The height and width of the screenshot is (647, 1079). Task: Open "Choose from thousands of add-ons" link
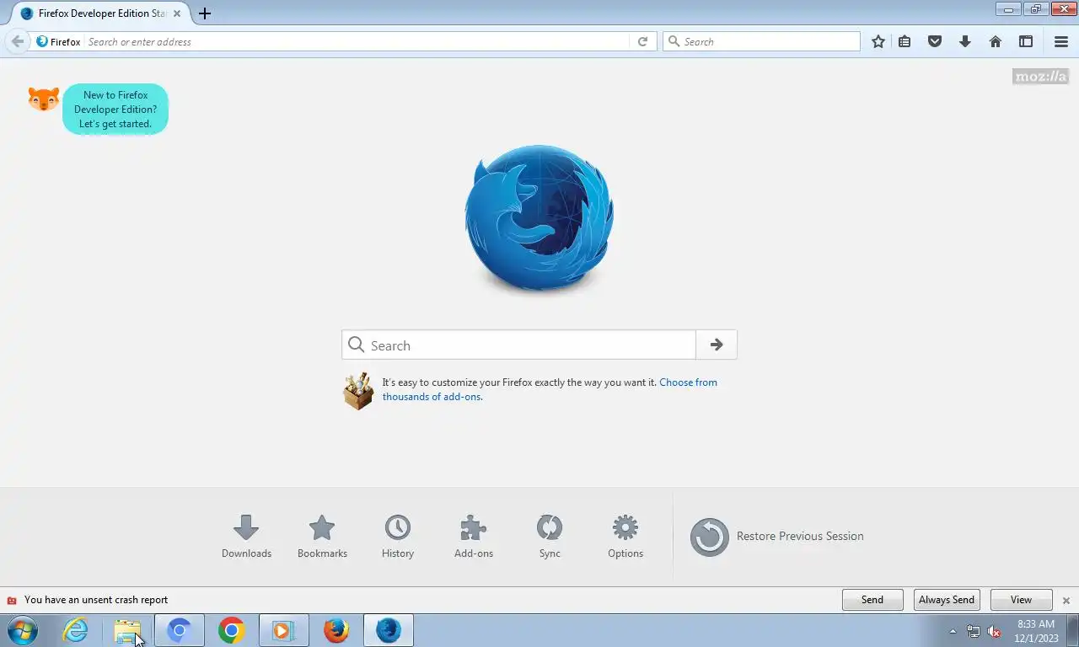550,389
